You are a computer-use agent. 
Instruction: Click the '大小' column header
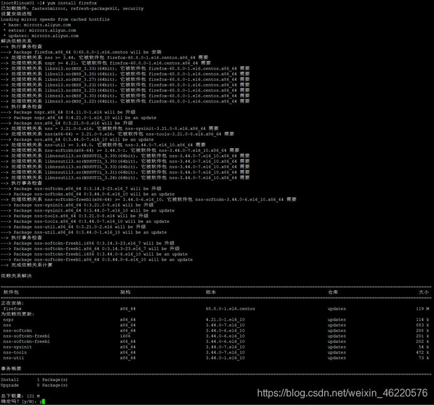click(x=424, y=292)
